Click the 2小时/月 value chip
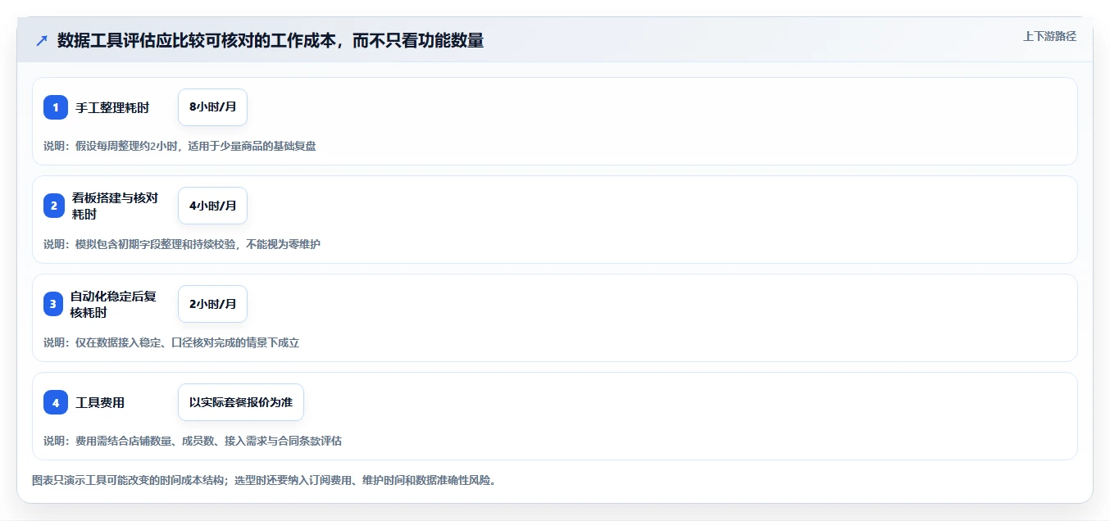This screenshot has width=1110, height=521. [212, 304]
